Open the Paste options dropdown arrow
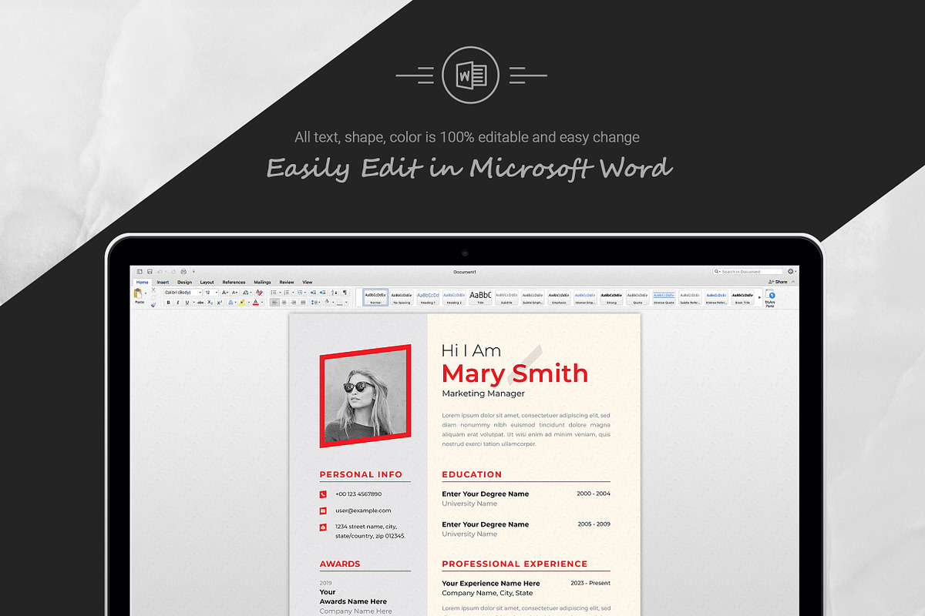The width and height of the screenshot is (925, 616). [x=146, y=293]
